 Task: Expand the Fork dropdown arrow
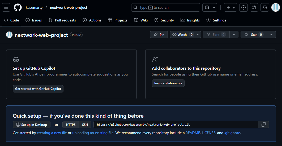click(234, 35)
